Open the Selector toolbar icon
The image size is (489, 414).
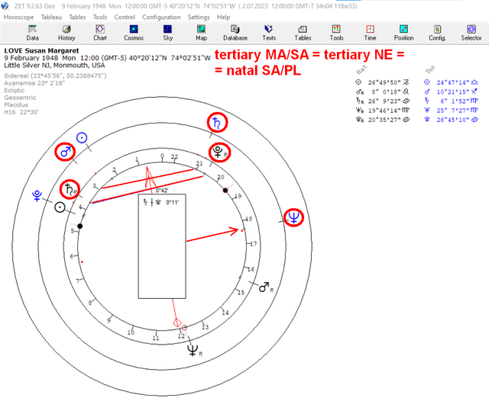point(471,33)
